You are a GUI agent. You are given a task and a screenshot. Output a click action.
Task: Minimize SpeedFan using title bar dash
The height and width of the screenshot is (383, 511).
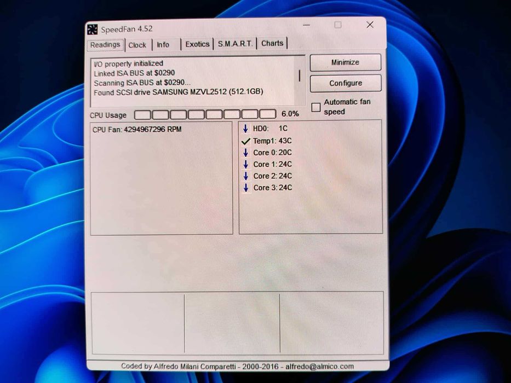[x=306, y=25]
